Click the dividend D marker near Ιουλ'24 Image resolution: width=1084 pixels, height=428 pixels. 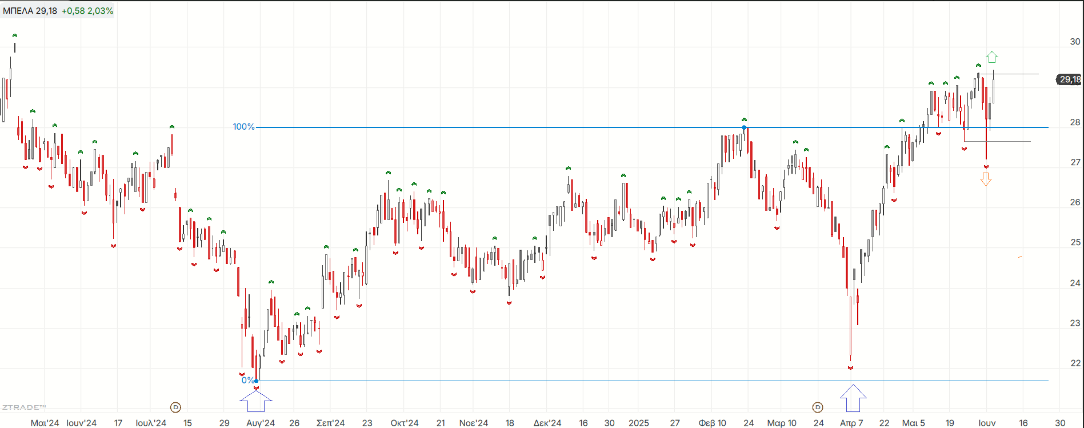176,407
